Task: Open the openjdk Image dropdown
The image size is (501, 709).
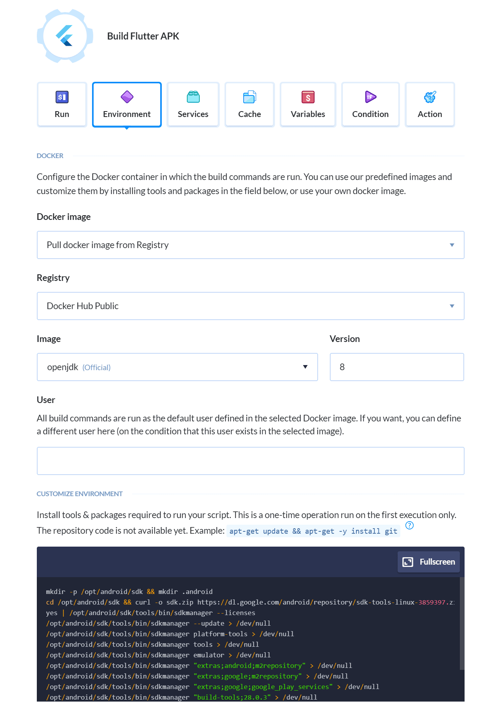Action: point(177,367)
